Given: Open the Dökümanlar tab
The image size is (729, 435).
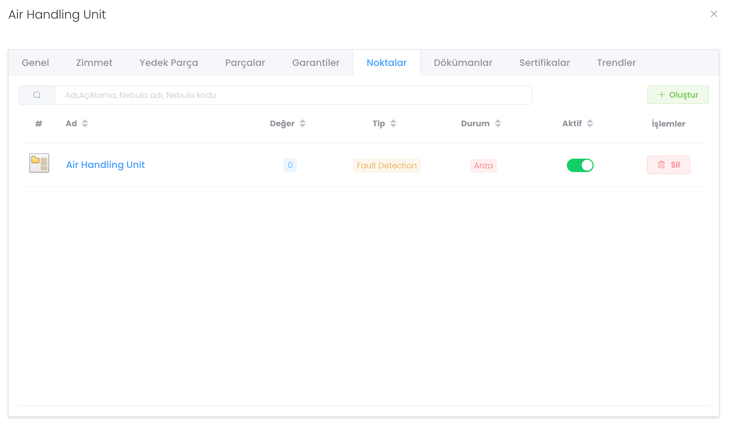Looking at the screenshot, I should point(463,63).
